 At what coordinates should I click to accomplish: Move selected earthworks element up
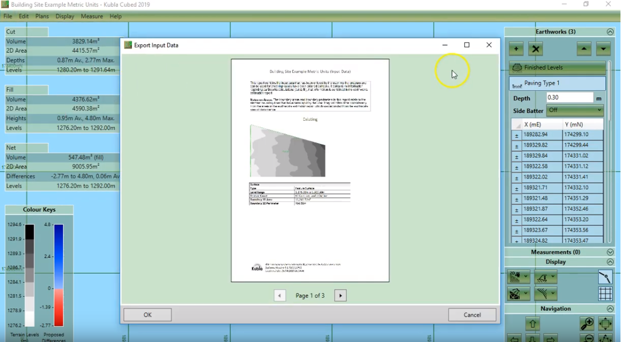pos(584,49)
